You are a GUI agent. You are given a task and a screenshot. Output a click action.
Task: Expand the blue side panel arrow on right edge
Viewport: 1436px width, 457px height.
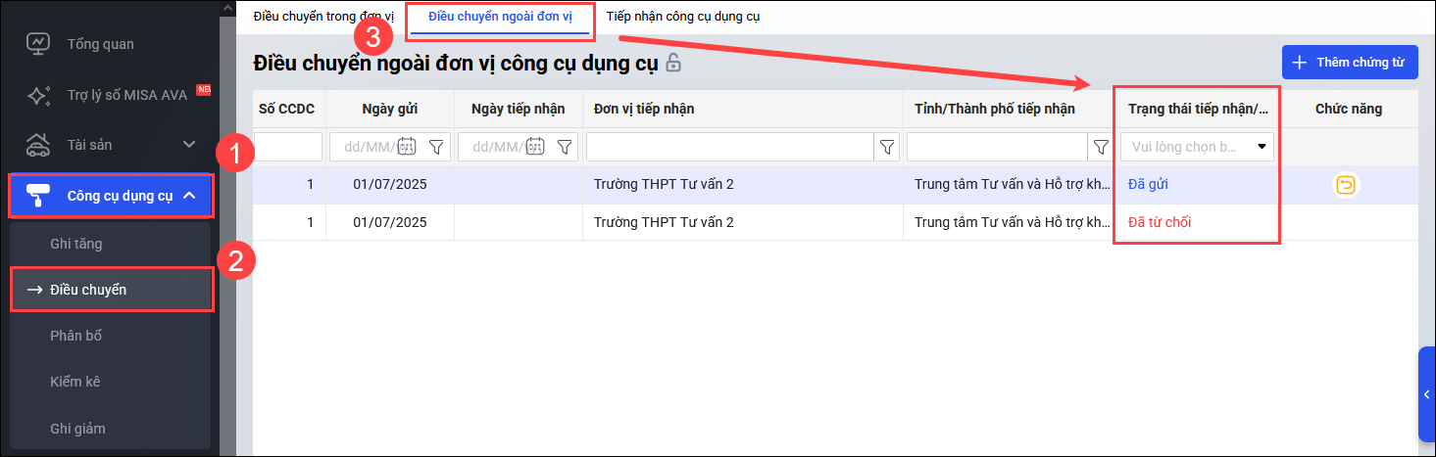1426,393
